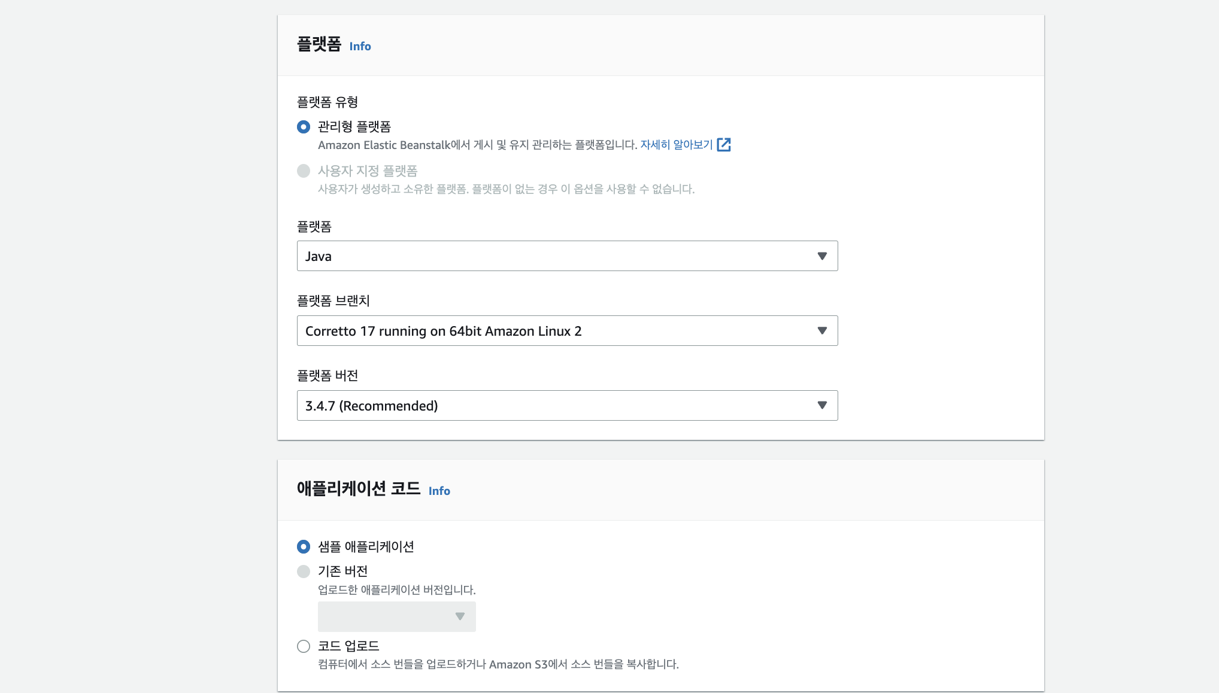This screenshot has height=693, width=1219.
Task: Select the 관리형 플랫폼 radio button
Action: click(x=304, y=127)
